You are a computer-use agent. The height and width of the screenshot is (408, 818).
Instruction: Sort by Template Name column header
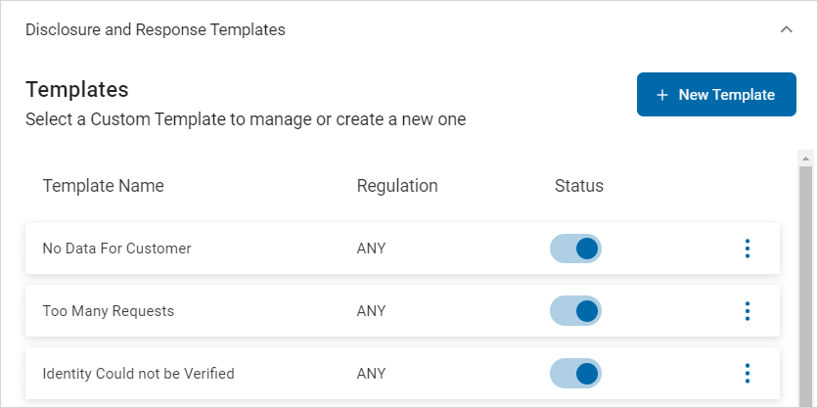click(103, 186)
